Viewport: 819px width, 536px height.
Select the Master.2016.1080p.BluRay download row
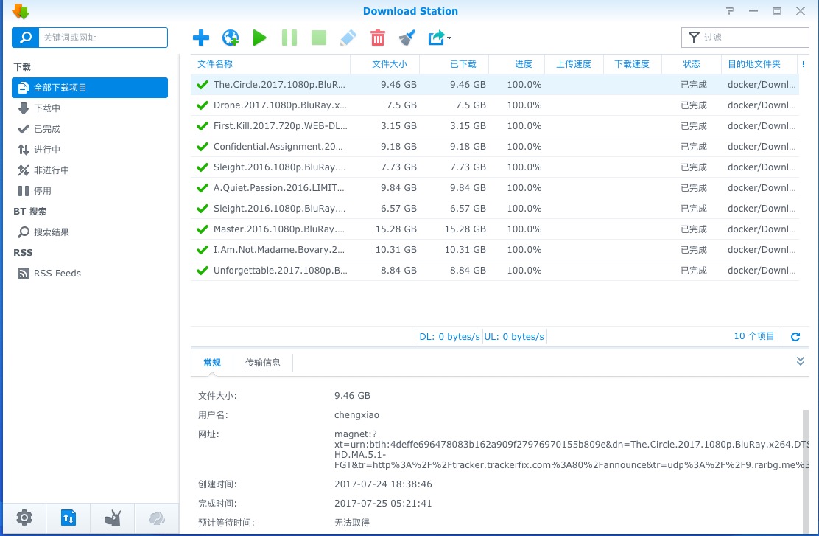(278, 229)
